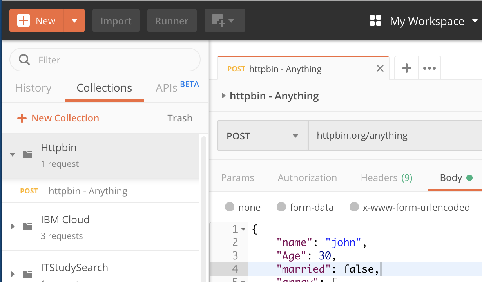Click the workspace grid icon
The height and width of the screenshot is (282, 482).
click(x=375, y=21)
